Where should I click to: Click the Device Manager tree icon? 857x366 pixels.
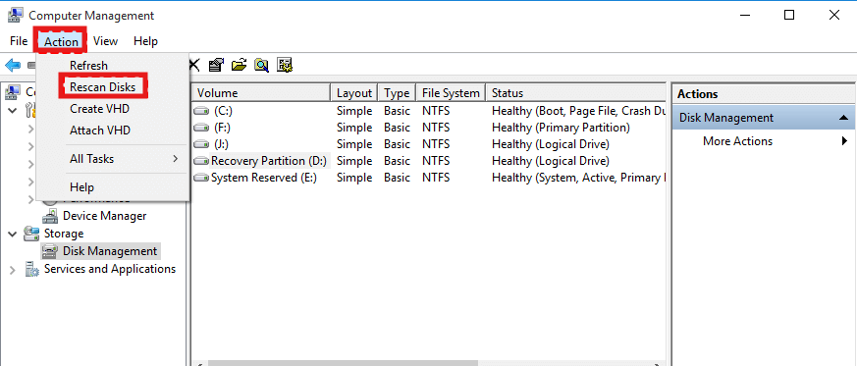click(x=50, y=216)
